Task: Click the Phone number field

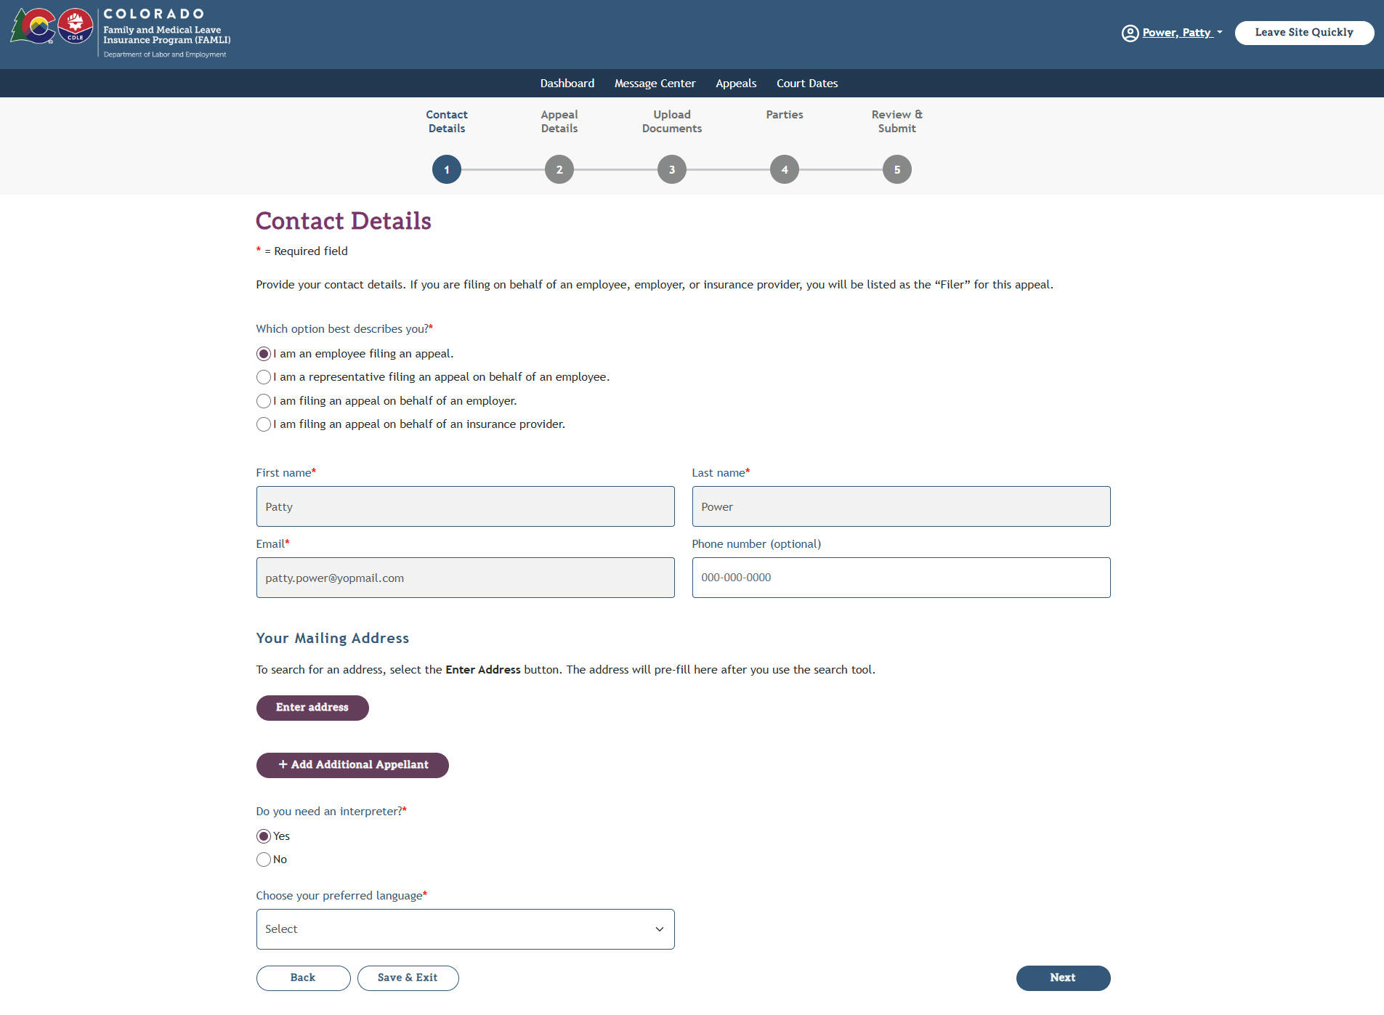Action: [901, 578]
